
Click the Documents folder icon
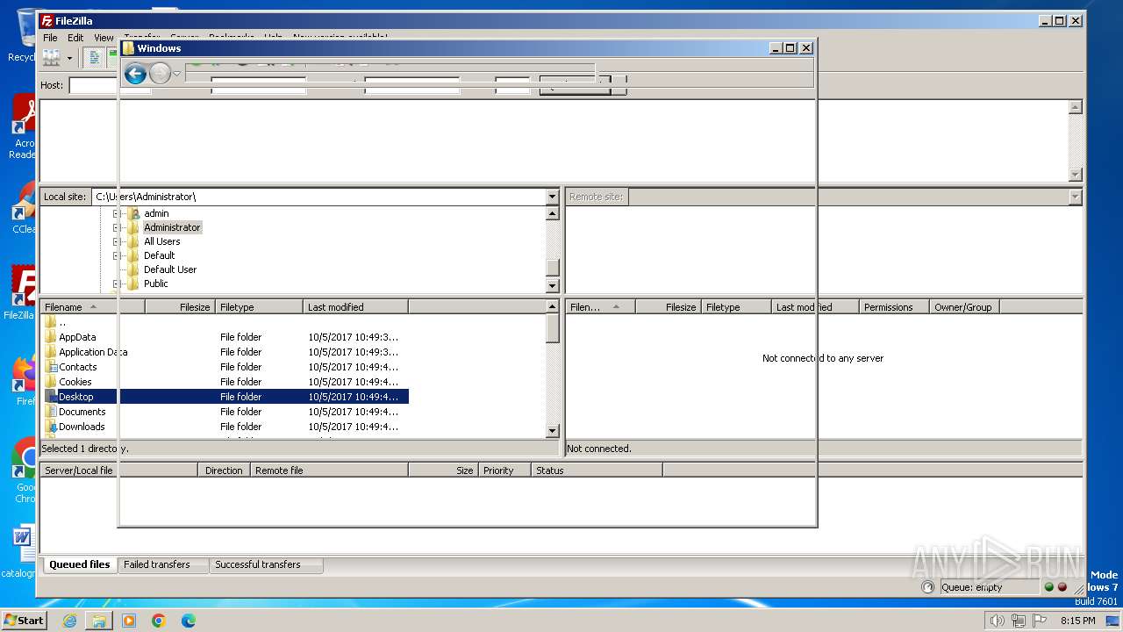click(51, 412)
